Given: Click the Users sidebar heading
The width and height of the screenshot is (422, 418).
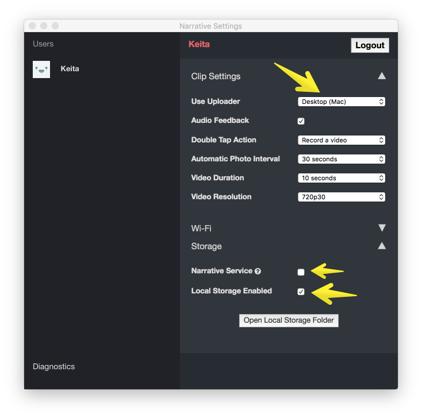Looking at the screenshot, I should [x=43, y=44].
